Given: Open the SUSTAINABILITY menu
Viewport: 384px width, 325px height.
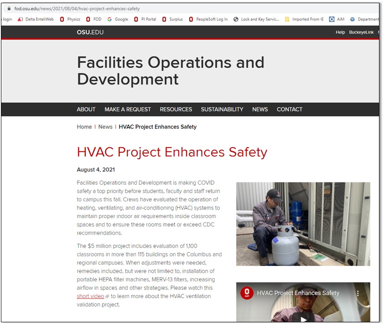Looking at the screenshot, I should [x=222, y=110].
